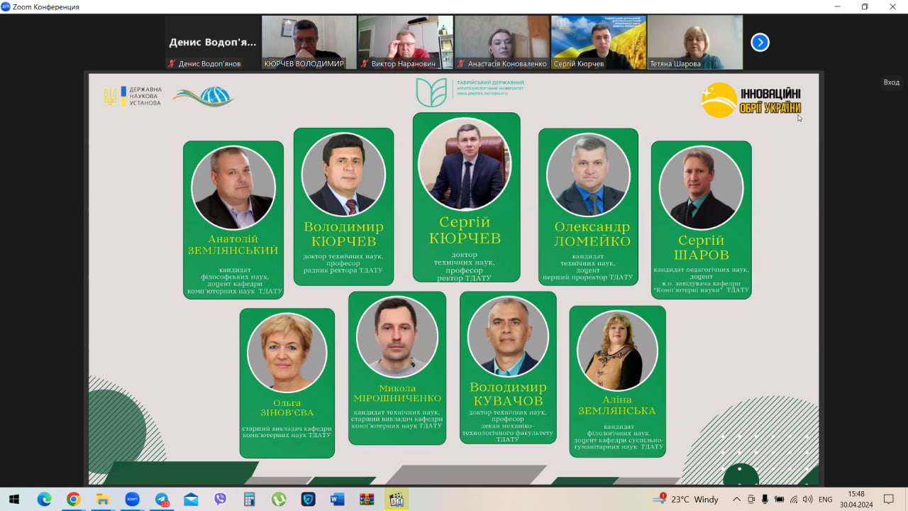Click Олександр Ломейко photo in shared slide
Screen dimensions: 908x511
[x=588, y=175]
